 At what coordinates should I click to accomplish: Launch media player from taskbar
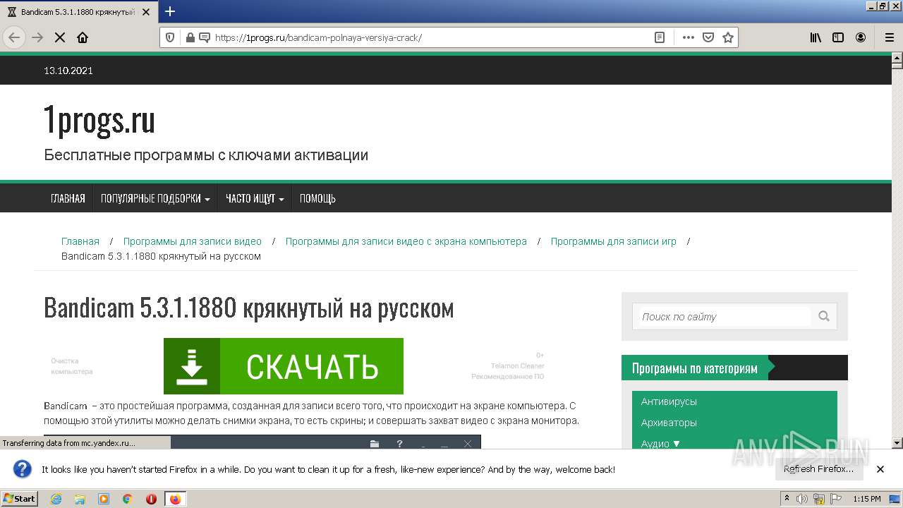[x=104, y=499]
